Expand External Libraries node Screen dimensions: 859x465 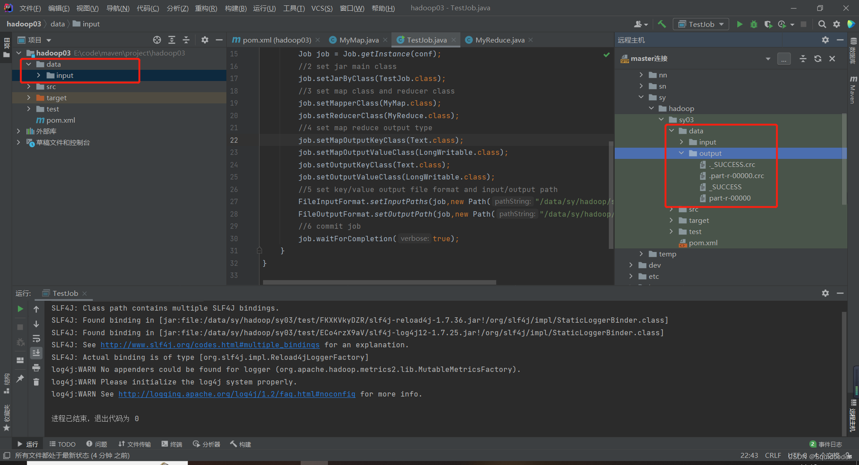pos(18,131)
